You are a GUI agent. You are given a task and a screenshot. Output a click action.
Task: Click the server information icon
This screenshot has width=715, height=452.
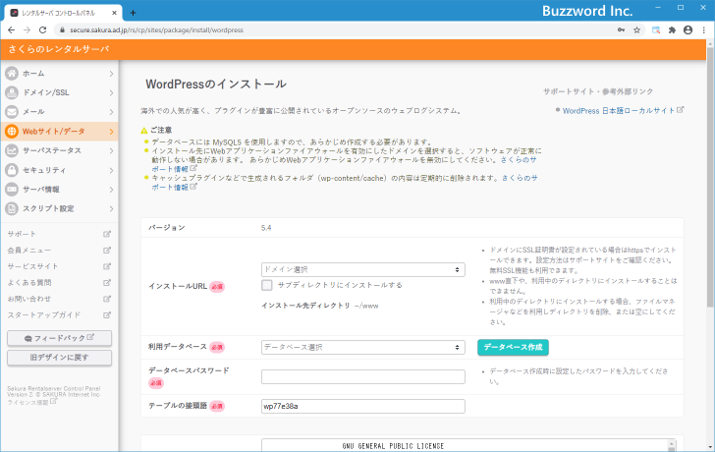[12, 190]
